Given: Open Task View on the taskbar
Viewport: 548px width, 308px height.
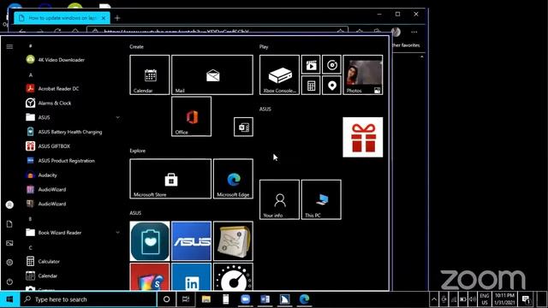Looking at the screenshot, I should click(x=186, y=299).
